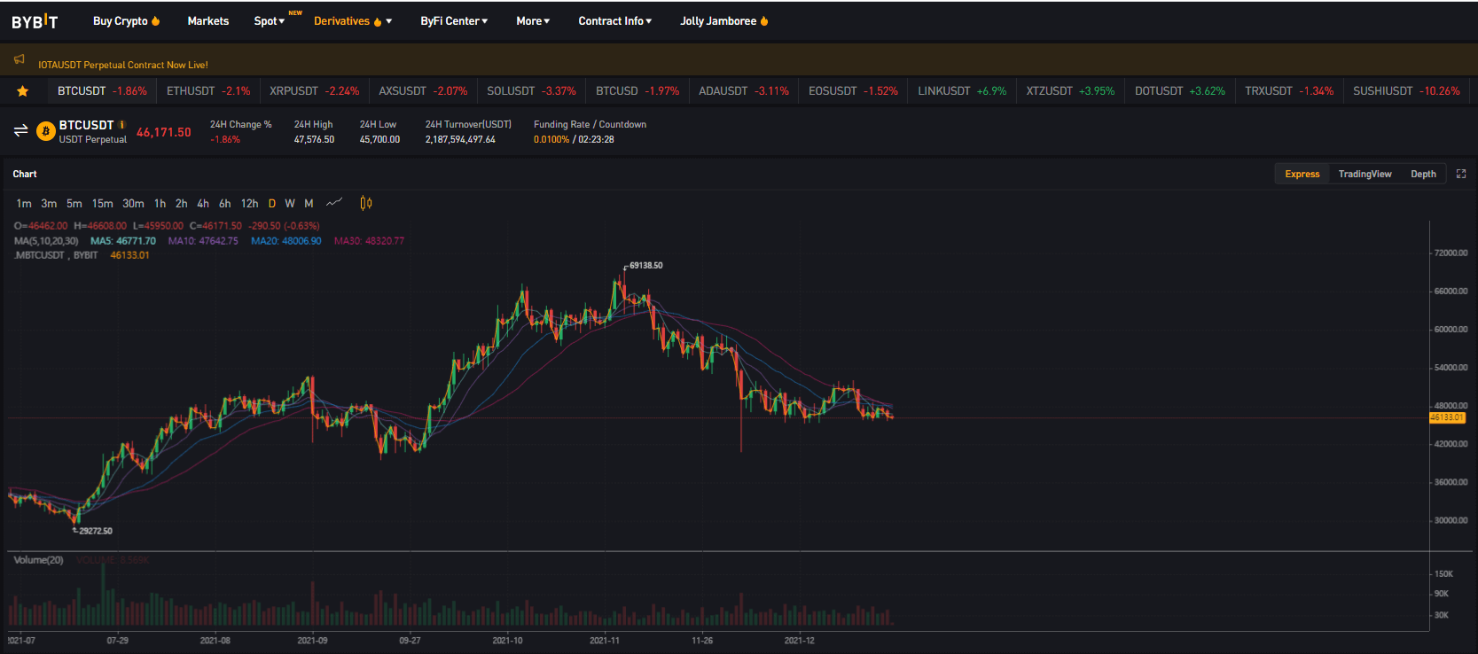
Task: Select DOTUSDT in the ticker bar
Action: pos(1180,91)
